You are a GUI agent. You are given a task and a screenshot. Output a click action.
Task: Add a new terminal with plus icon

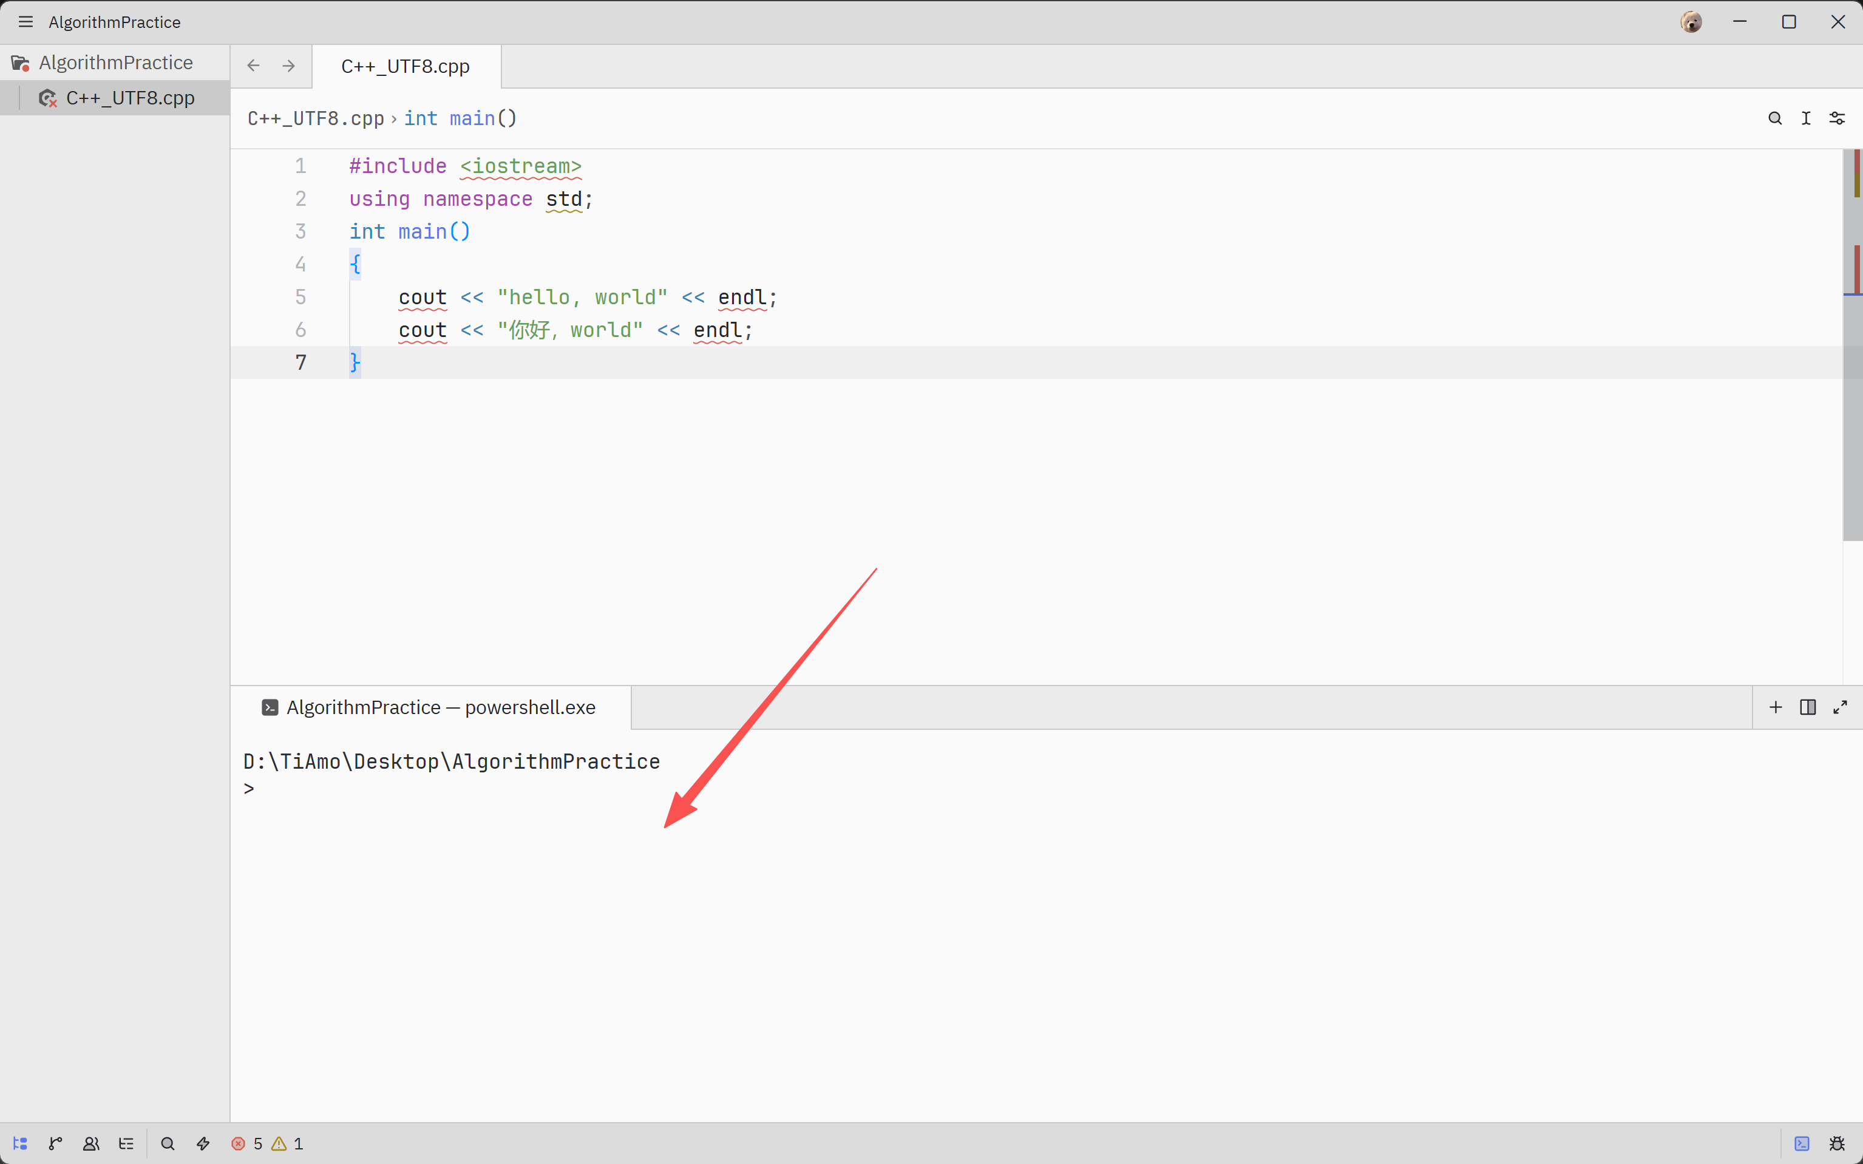(1776, 707)
